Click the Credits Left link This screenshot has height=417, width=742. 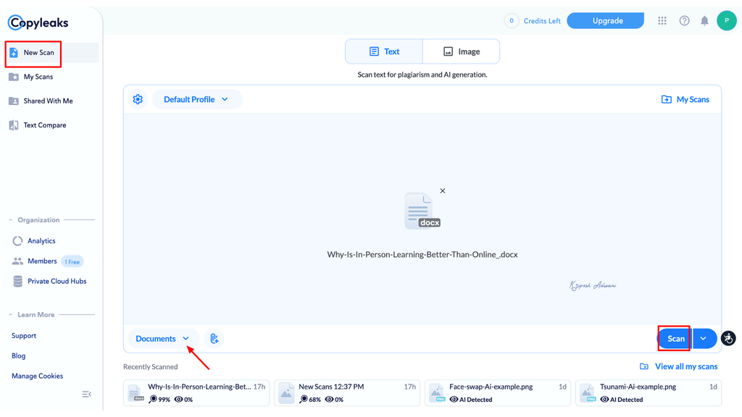click(x=542, y=21)
